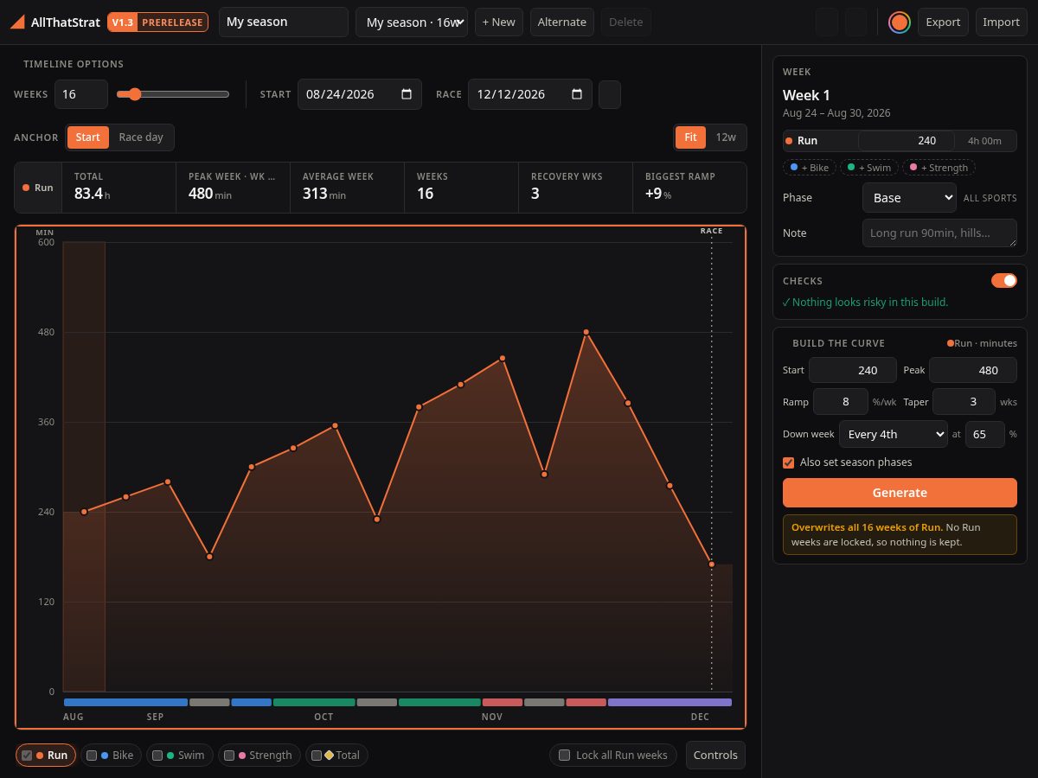Click the Build curve Start field 240
The height and width of the screenshot is (778, 1038).
point(852,370)
